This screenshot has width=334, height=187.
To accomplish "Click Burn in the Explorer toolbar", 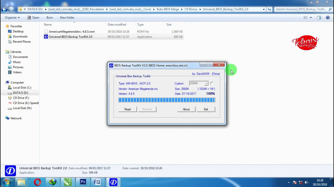I will [x=50, y=17].
